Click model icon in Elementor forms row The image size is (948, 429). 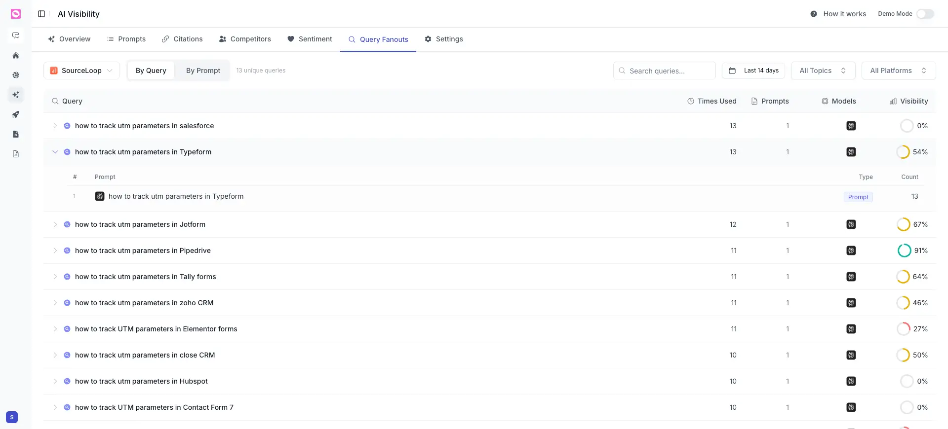[851, 329]
